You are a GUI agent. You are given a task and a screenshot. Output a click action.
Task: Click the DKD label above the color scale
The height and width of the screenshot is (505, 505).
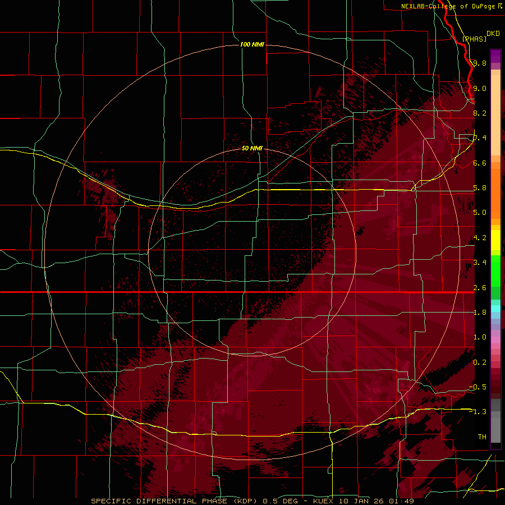pos(493,34)
